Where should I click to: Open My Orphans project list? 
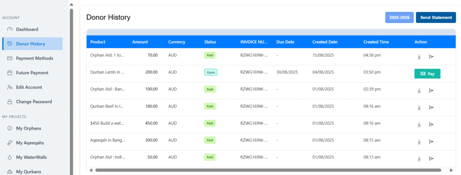click(x=32, y=128)
